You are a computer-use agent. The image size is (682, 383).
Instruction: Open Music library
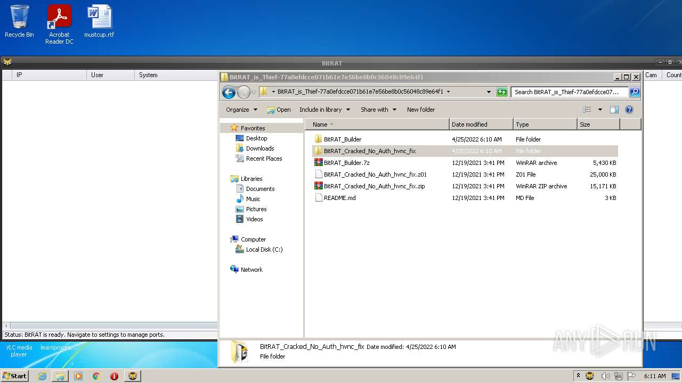253,199
